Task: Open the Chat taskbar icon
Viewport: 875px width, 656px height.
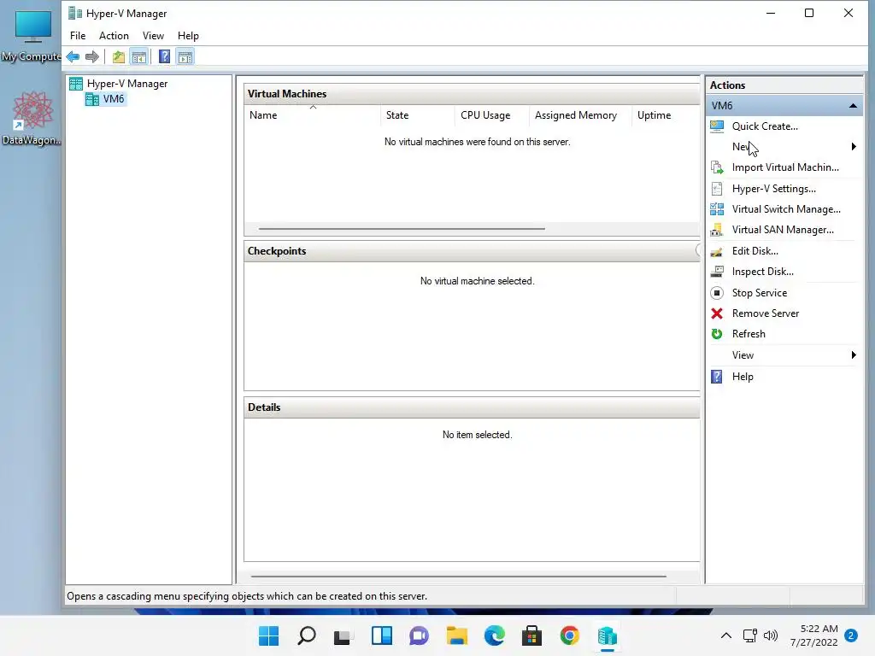Action: pyautogui.click(x=419, y=635)
